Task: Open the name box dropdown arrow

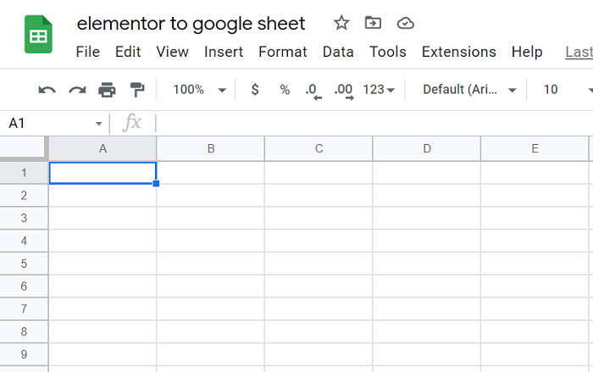Action: click(x=99, y=124)
